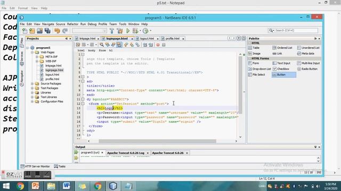This screenshot has height=191, width=341.
Task: Click the Next Bookmark editor icon
Action: coord(132,45)
